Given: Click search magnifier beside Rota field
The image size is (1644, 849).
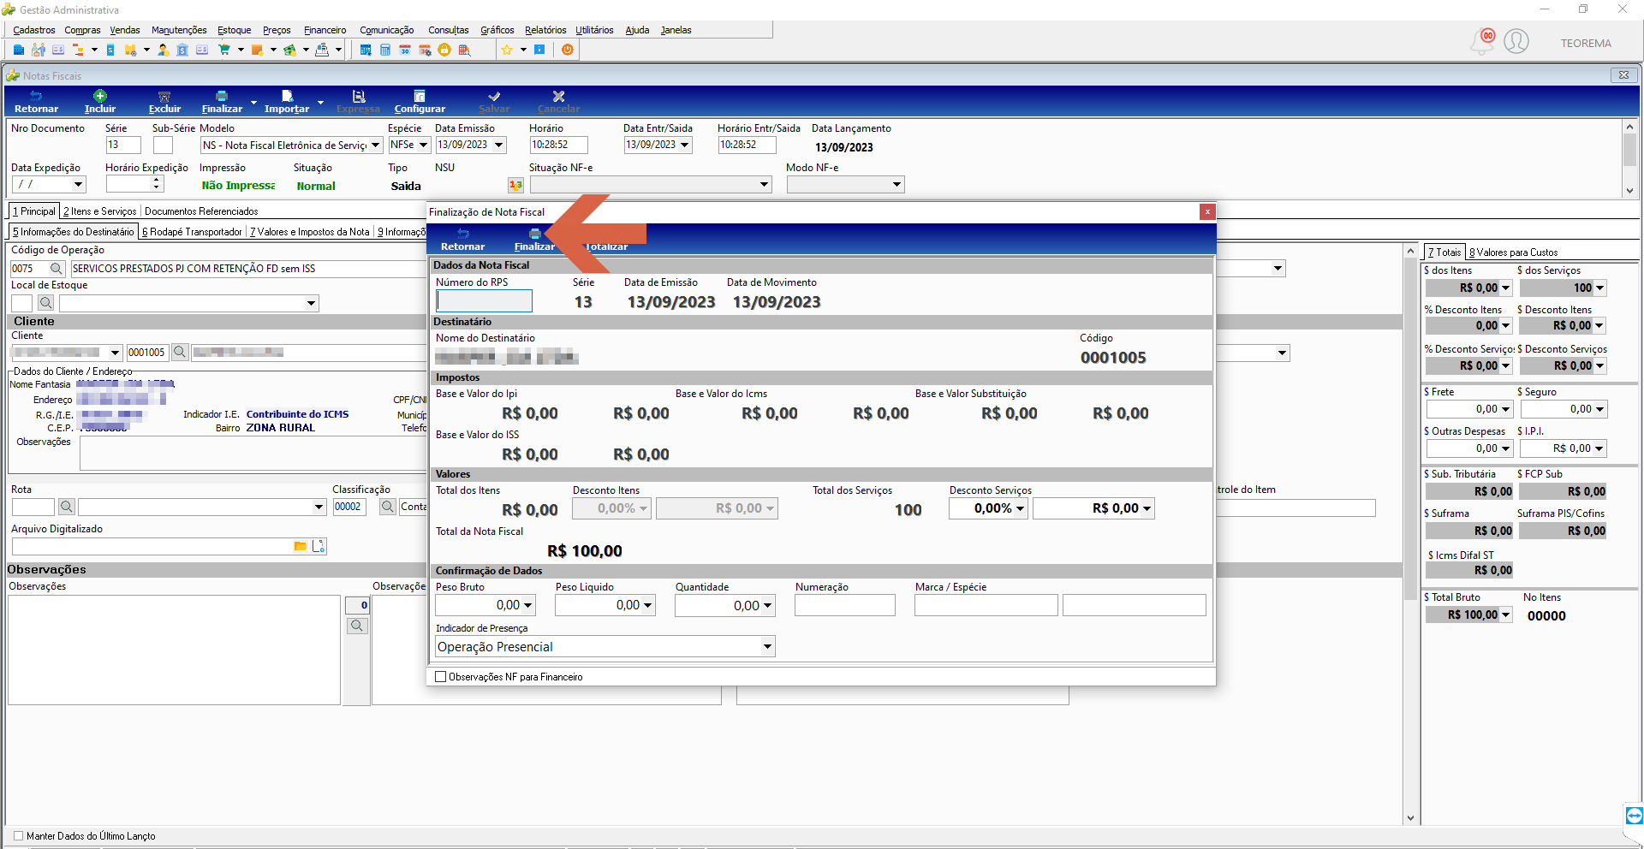Looking at the screenshot, I should click(67, 507).
